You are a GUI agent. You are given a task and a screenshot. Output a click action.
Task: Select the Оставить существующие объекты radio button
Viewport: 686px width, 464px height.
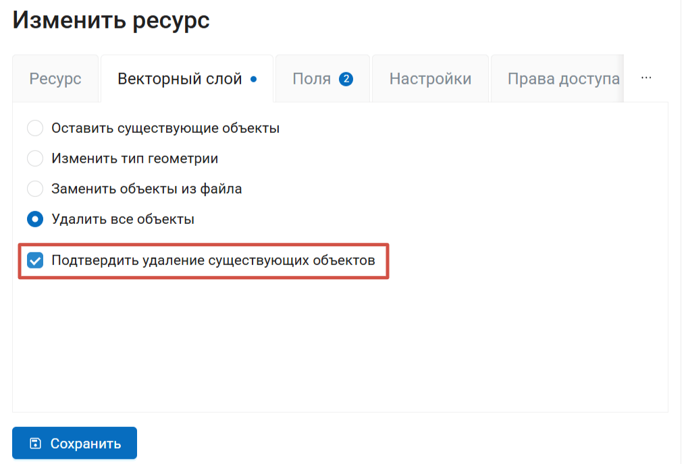coord(35,128)
